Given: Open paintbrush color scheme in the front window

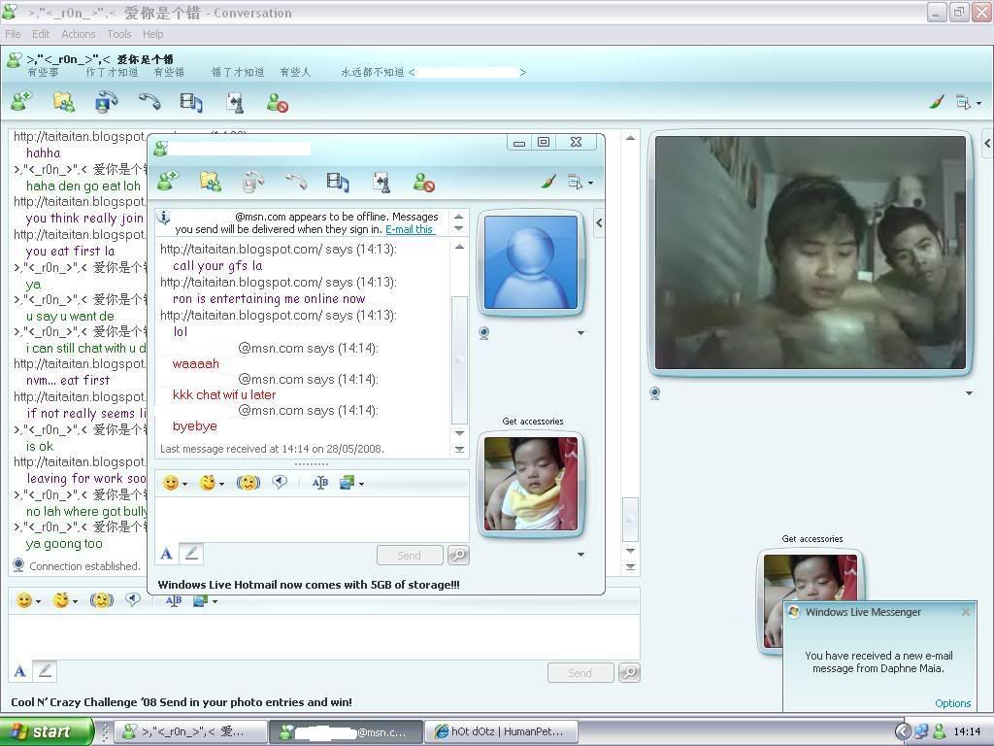Looking at the screenshot, I should click(x=549, y=182).
